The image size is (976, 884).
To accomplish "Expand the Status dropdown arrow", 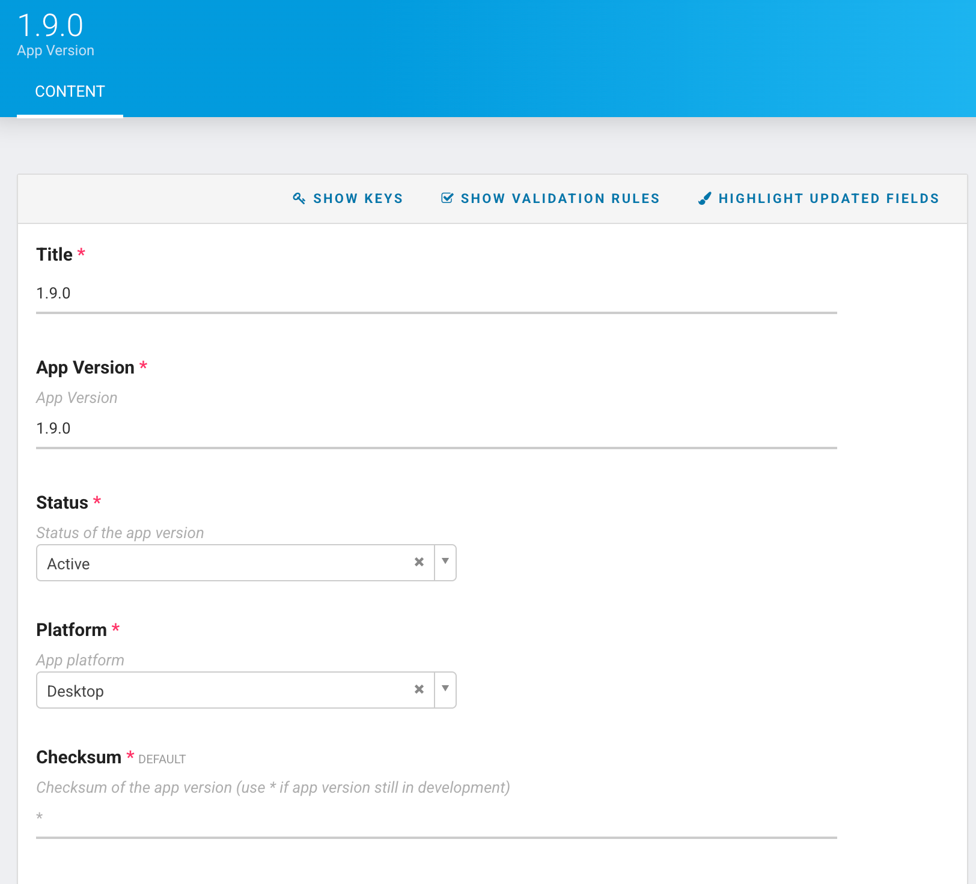I will 445,562.
